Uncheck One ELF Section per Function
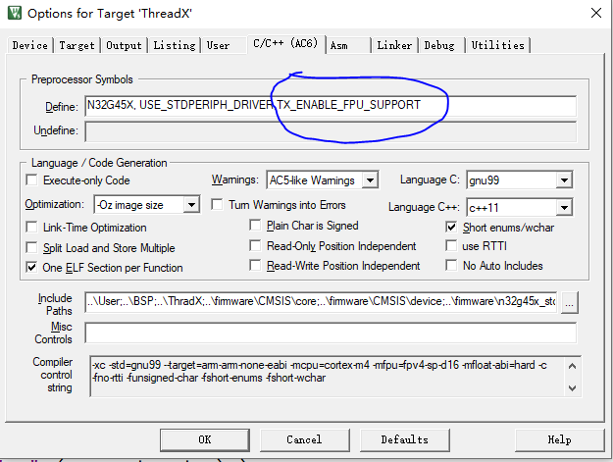Viewport: 613px width, 462px height. point(31,268)
